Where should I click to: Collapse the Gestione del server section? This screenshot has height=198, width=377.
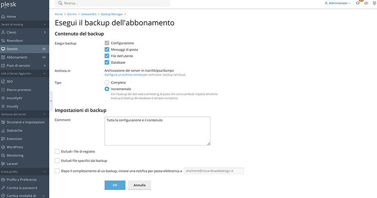[45, 114]
